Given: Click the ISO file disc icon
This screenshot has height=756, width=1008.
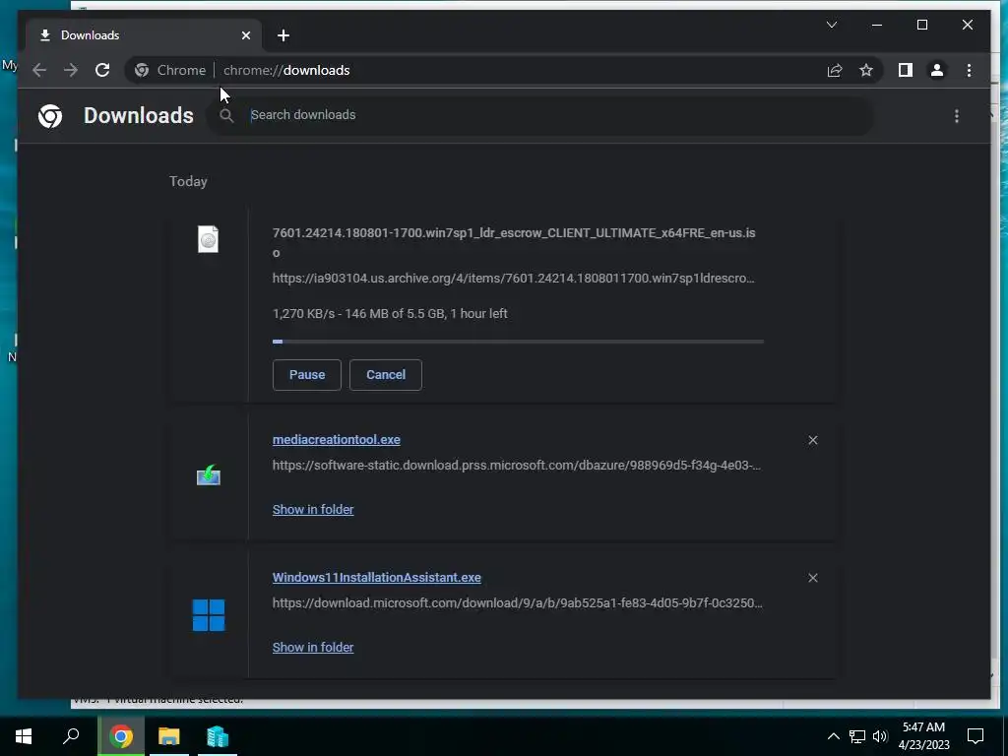Looking at the screenshot, I should [x=209, y=239].
